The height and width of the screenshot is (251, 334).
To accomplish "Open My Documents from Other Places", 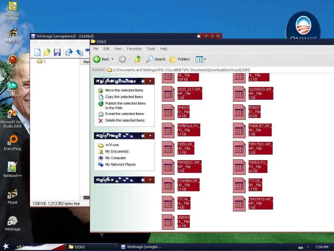I will 117,152.
